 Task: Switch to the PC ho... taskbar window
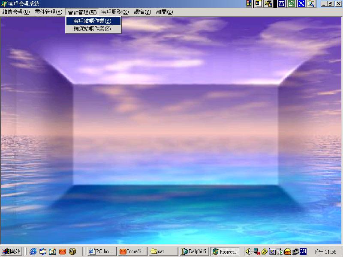coord(102,251)
